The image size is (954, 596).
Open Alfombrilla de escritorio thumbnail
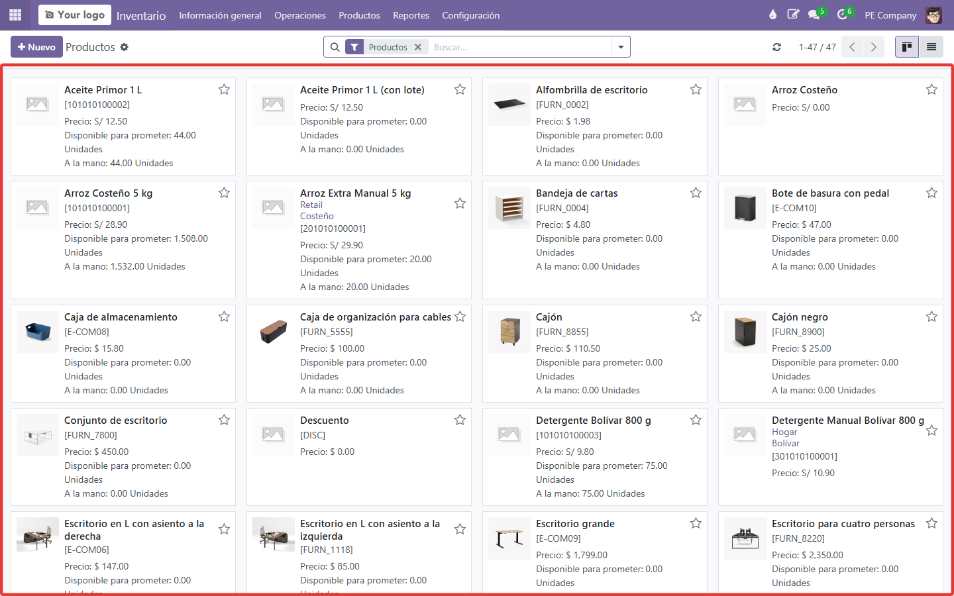[x=509, y=105]
